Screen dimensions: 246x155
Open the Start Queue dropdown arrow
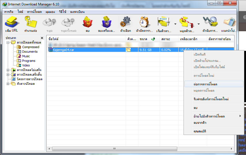(175, 24)
